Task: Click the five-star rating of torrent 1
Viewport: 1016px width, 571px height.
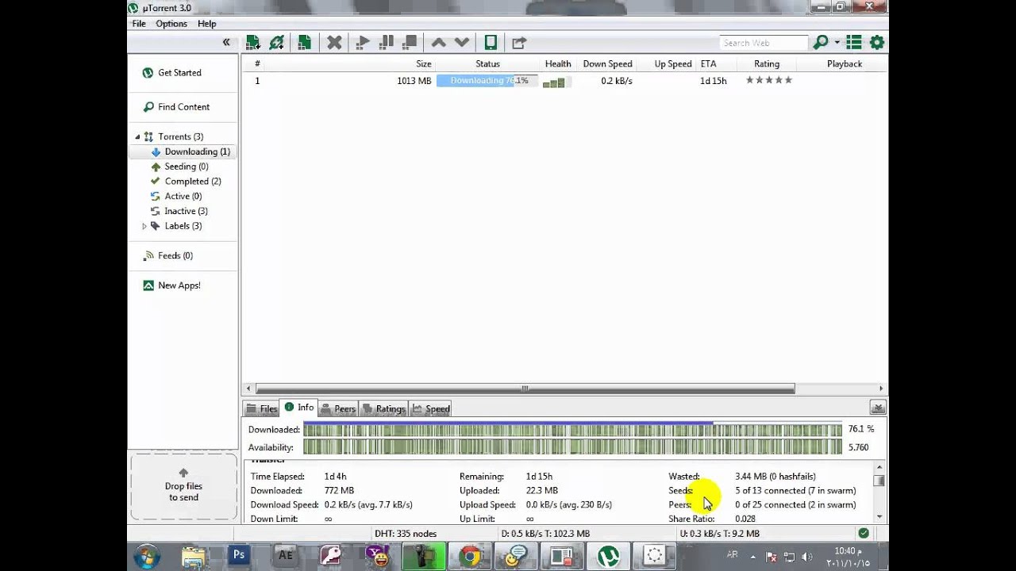Action: pos(768,80)
